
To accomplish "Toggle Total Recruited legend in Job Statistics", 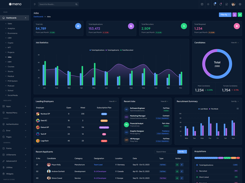I will click(127, 50).
